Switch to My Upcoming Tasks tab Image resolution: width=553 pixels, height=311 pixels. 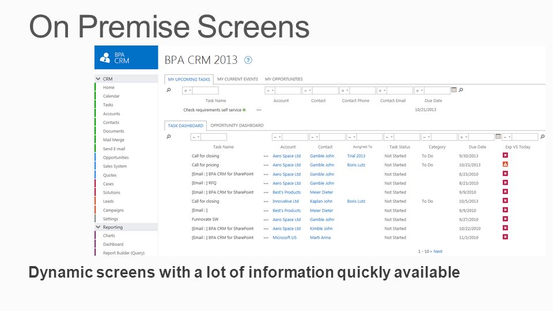[x=189, y=79]
